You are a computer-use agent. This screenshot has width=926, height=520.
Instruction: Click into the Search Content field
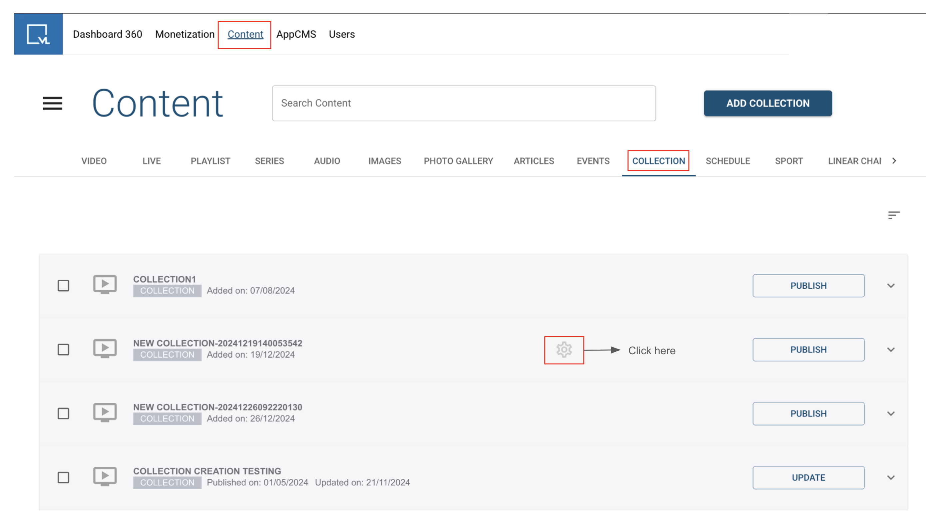(464, 103)
